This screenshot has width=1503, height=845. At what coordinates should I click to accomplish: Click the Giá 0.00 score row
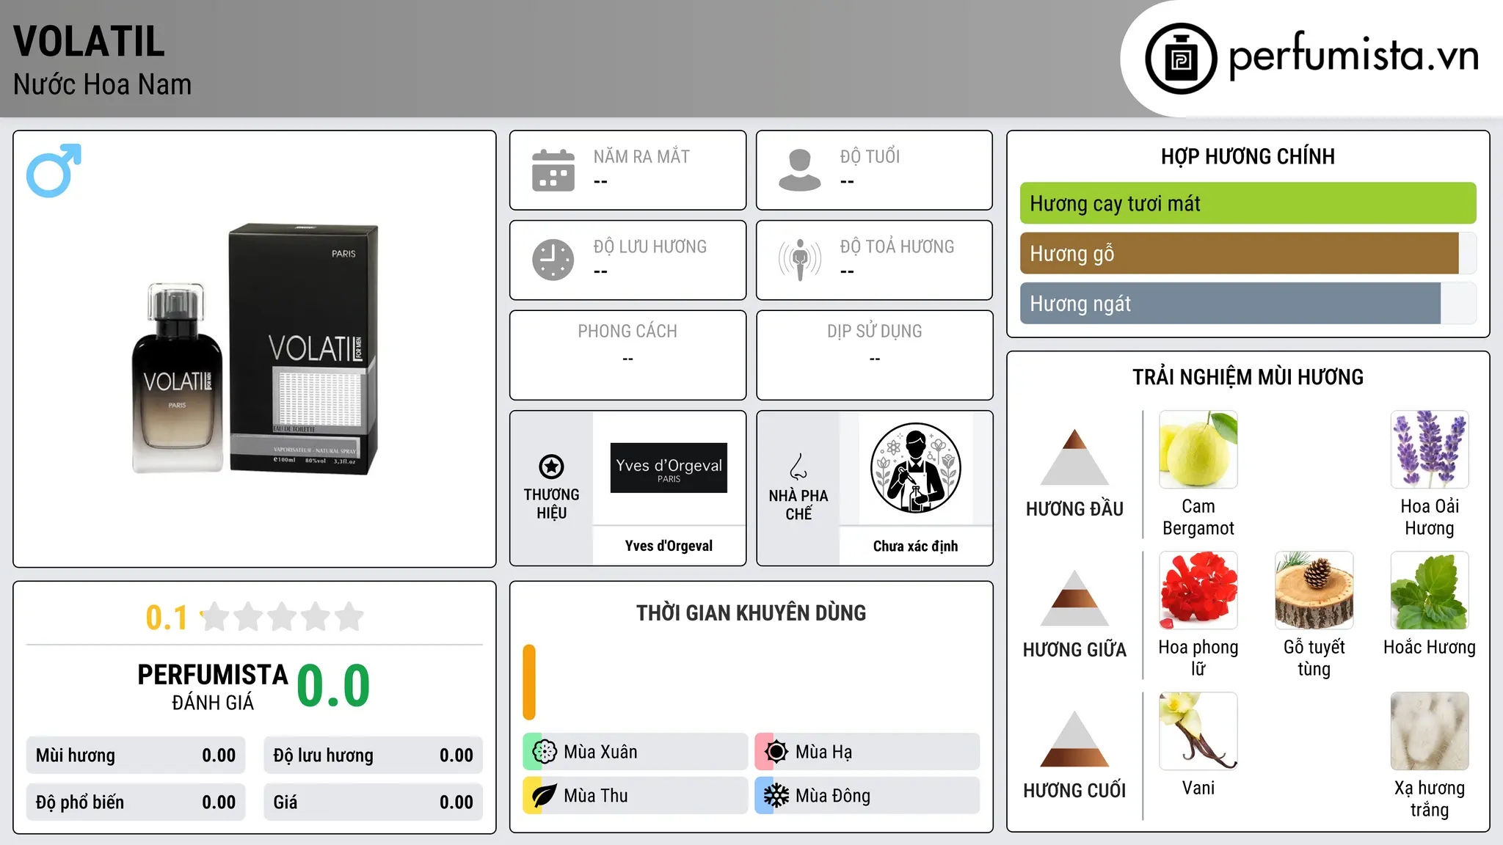[x=373, y=802]
